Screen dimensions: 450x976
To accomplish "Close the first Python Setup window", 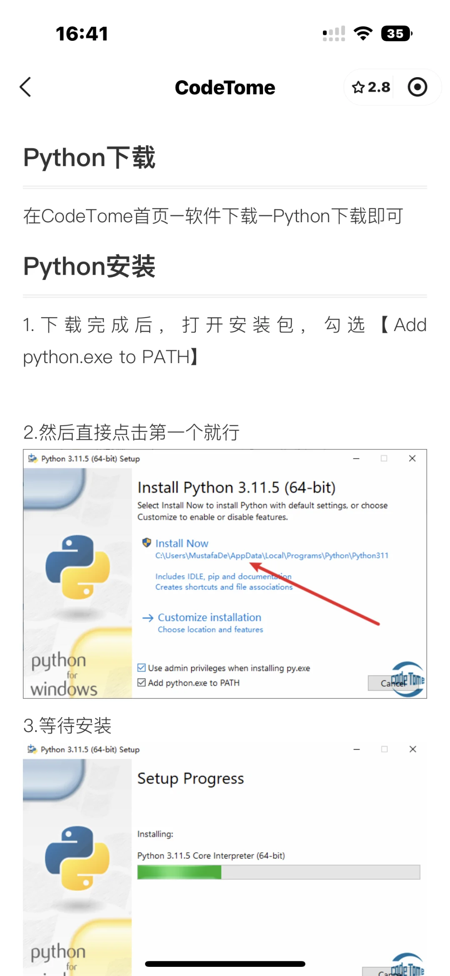I will 412,458.
